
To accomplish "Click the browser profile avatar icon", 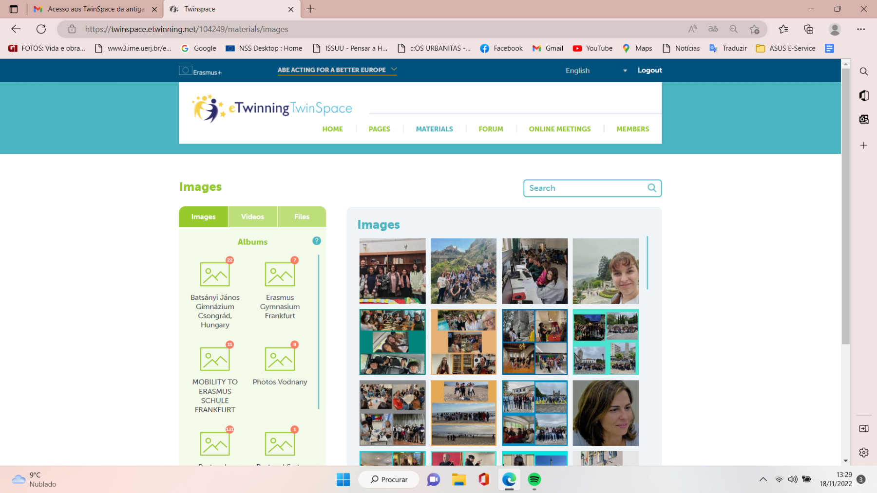I will [835, 29].
